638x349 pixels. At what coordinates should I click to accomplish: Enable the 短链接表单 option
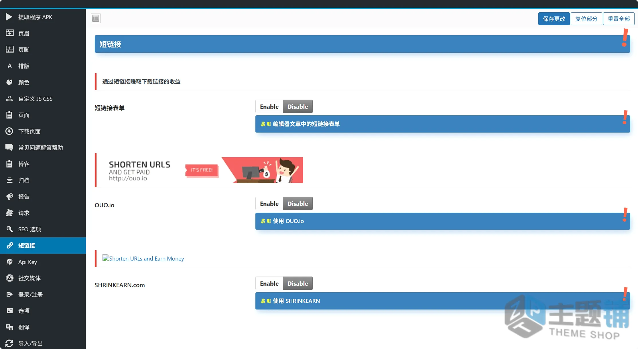[x=269, y=107]
